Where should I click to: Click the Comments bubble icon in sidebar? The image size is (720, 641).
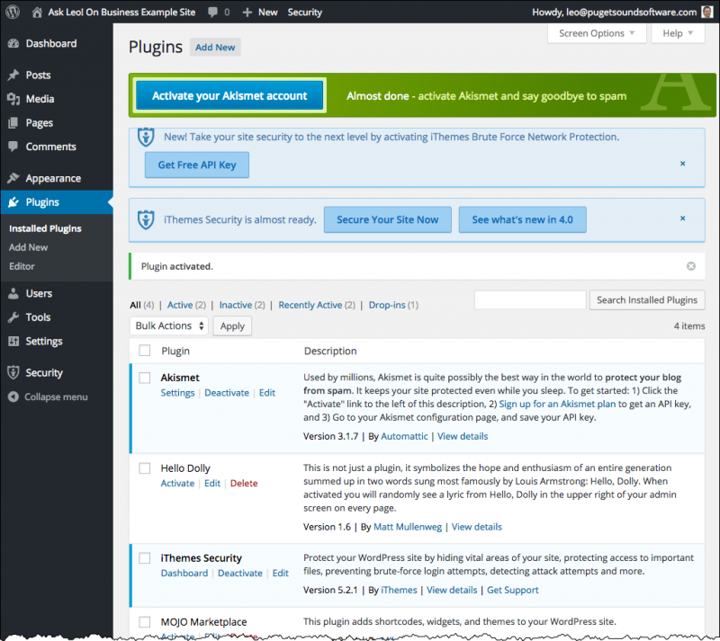point(13,147)
